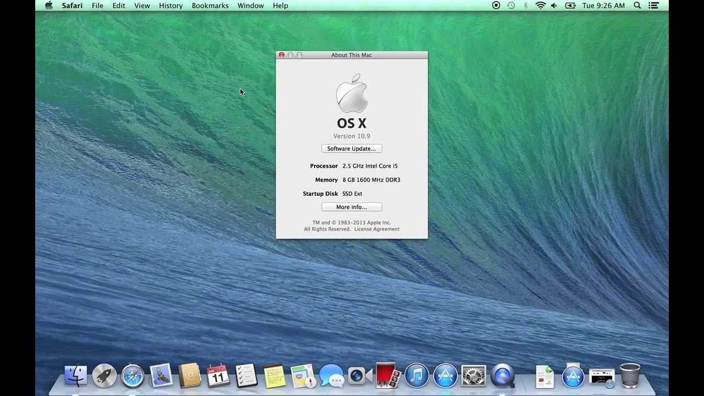The height and width of the screenshot is (396, 704).
Task: Click the startup disk value SSD Ext
Action: [x=352, y=194]
